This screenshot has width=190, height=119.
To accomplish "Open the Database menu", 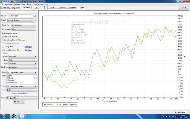I will pos(17,4).
